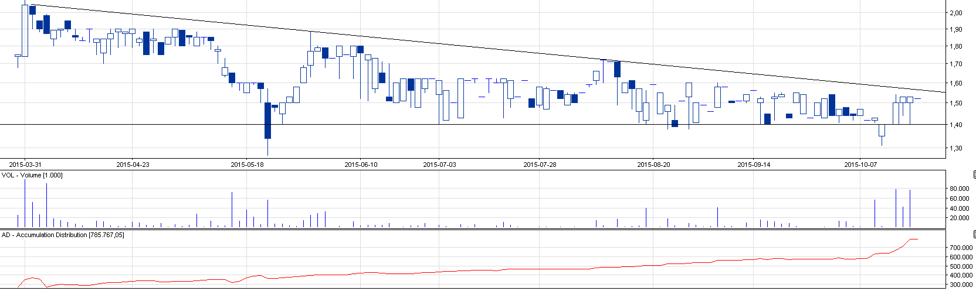Click the 700.000 label on AD axis
Image resolution: width=976 pixels, height=291 pixels.
point(960,248)
